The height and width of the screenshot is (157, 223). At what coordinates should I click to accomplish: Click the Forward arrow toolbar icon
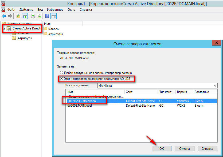10,16
